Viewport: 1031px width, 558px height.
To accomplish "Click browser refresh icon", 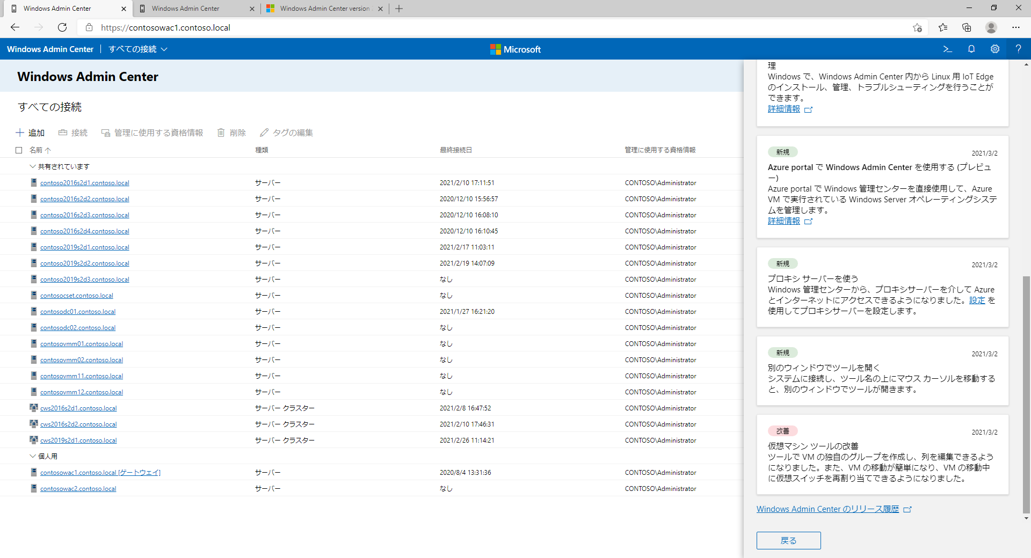I will [62, 27].
